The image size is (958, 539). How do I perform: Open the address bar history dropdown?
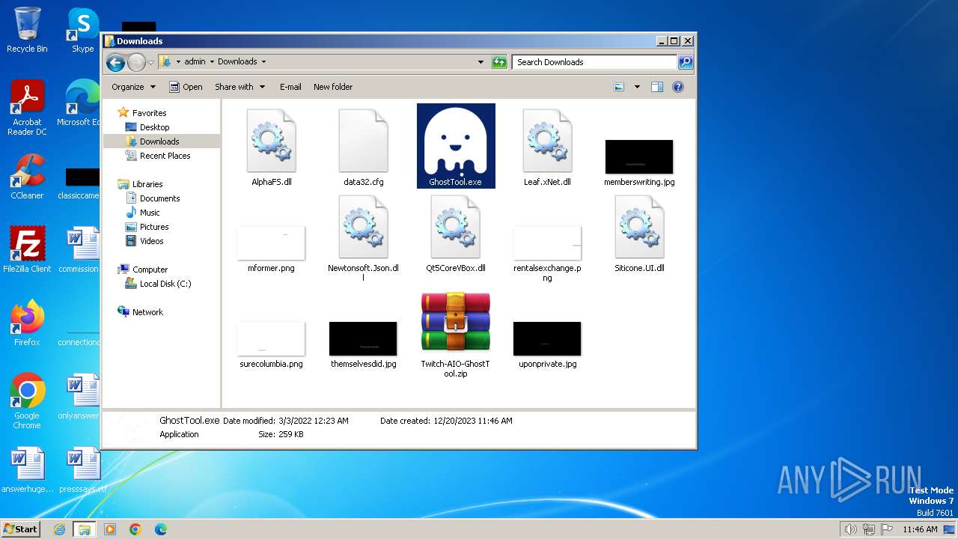point(480,62)
